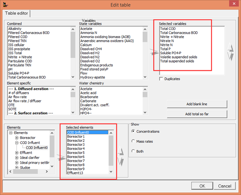Select 'Divalent act. coeff.' in Water chemistry
The width and height of the screenshot is (241, 195).
(x=95, y=105)
